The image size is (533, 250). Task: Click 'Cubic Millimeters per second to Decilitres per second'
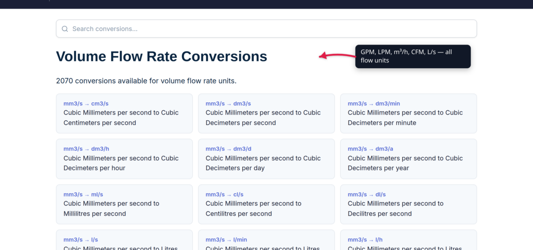[396, 209]
